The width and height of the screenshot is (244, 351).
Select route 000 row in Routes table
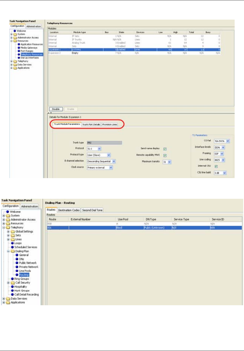pyautogui.click(x=144, y=224)
